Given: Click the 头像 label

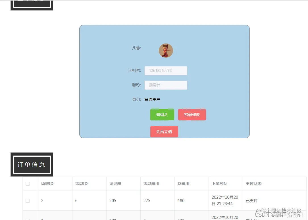Looking at the screenshot, I should [136, 48].
